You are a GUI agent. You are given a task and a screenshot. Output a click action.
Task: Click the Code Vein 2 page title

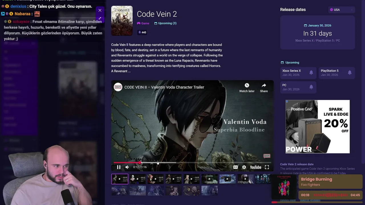click(157, 14)
